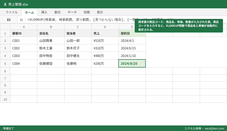Select row 5 header

(5, 63)
